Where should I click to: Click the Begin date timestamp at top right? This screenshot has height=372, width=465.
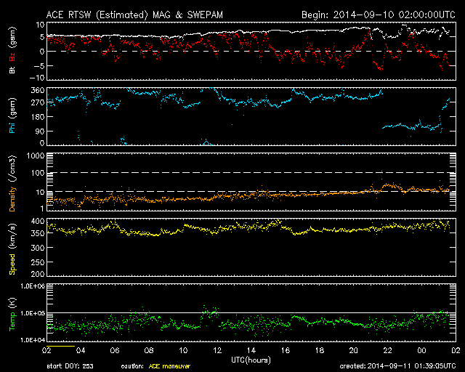click(378, 14)
